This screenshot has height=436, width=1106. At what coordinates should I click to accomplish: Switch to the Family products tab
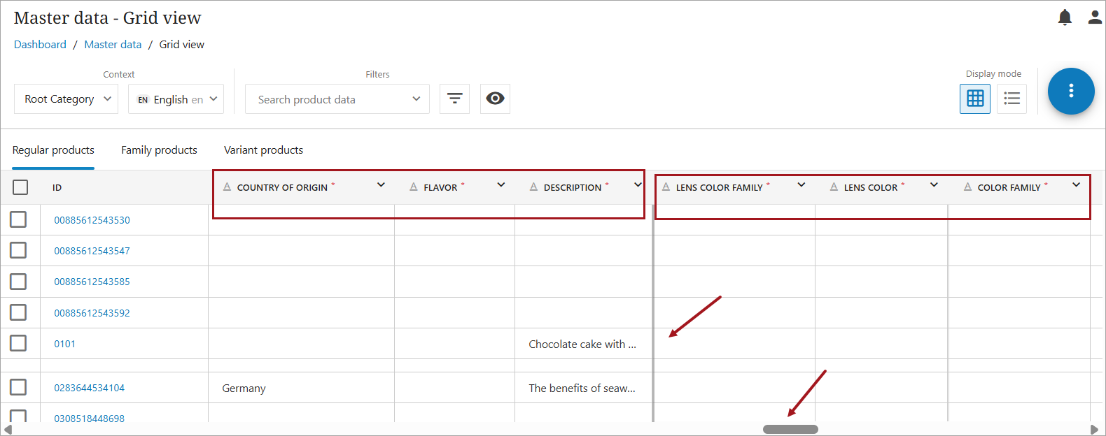pos(159,150)
